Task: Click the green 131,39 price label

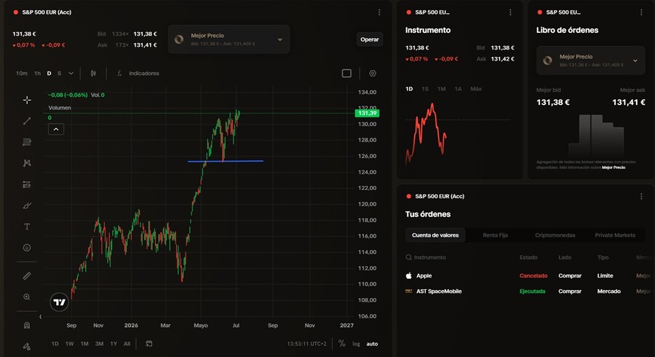Action: coord(368,113)
